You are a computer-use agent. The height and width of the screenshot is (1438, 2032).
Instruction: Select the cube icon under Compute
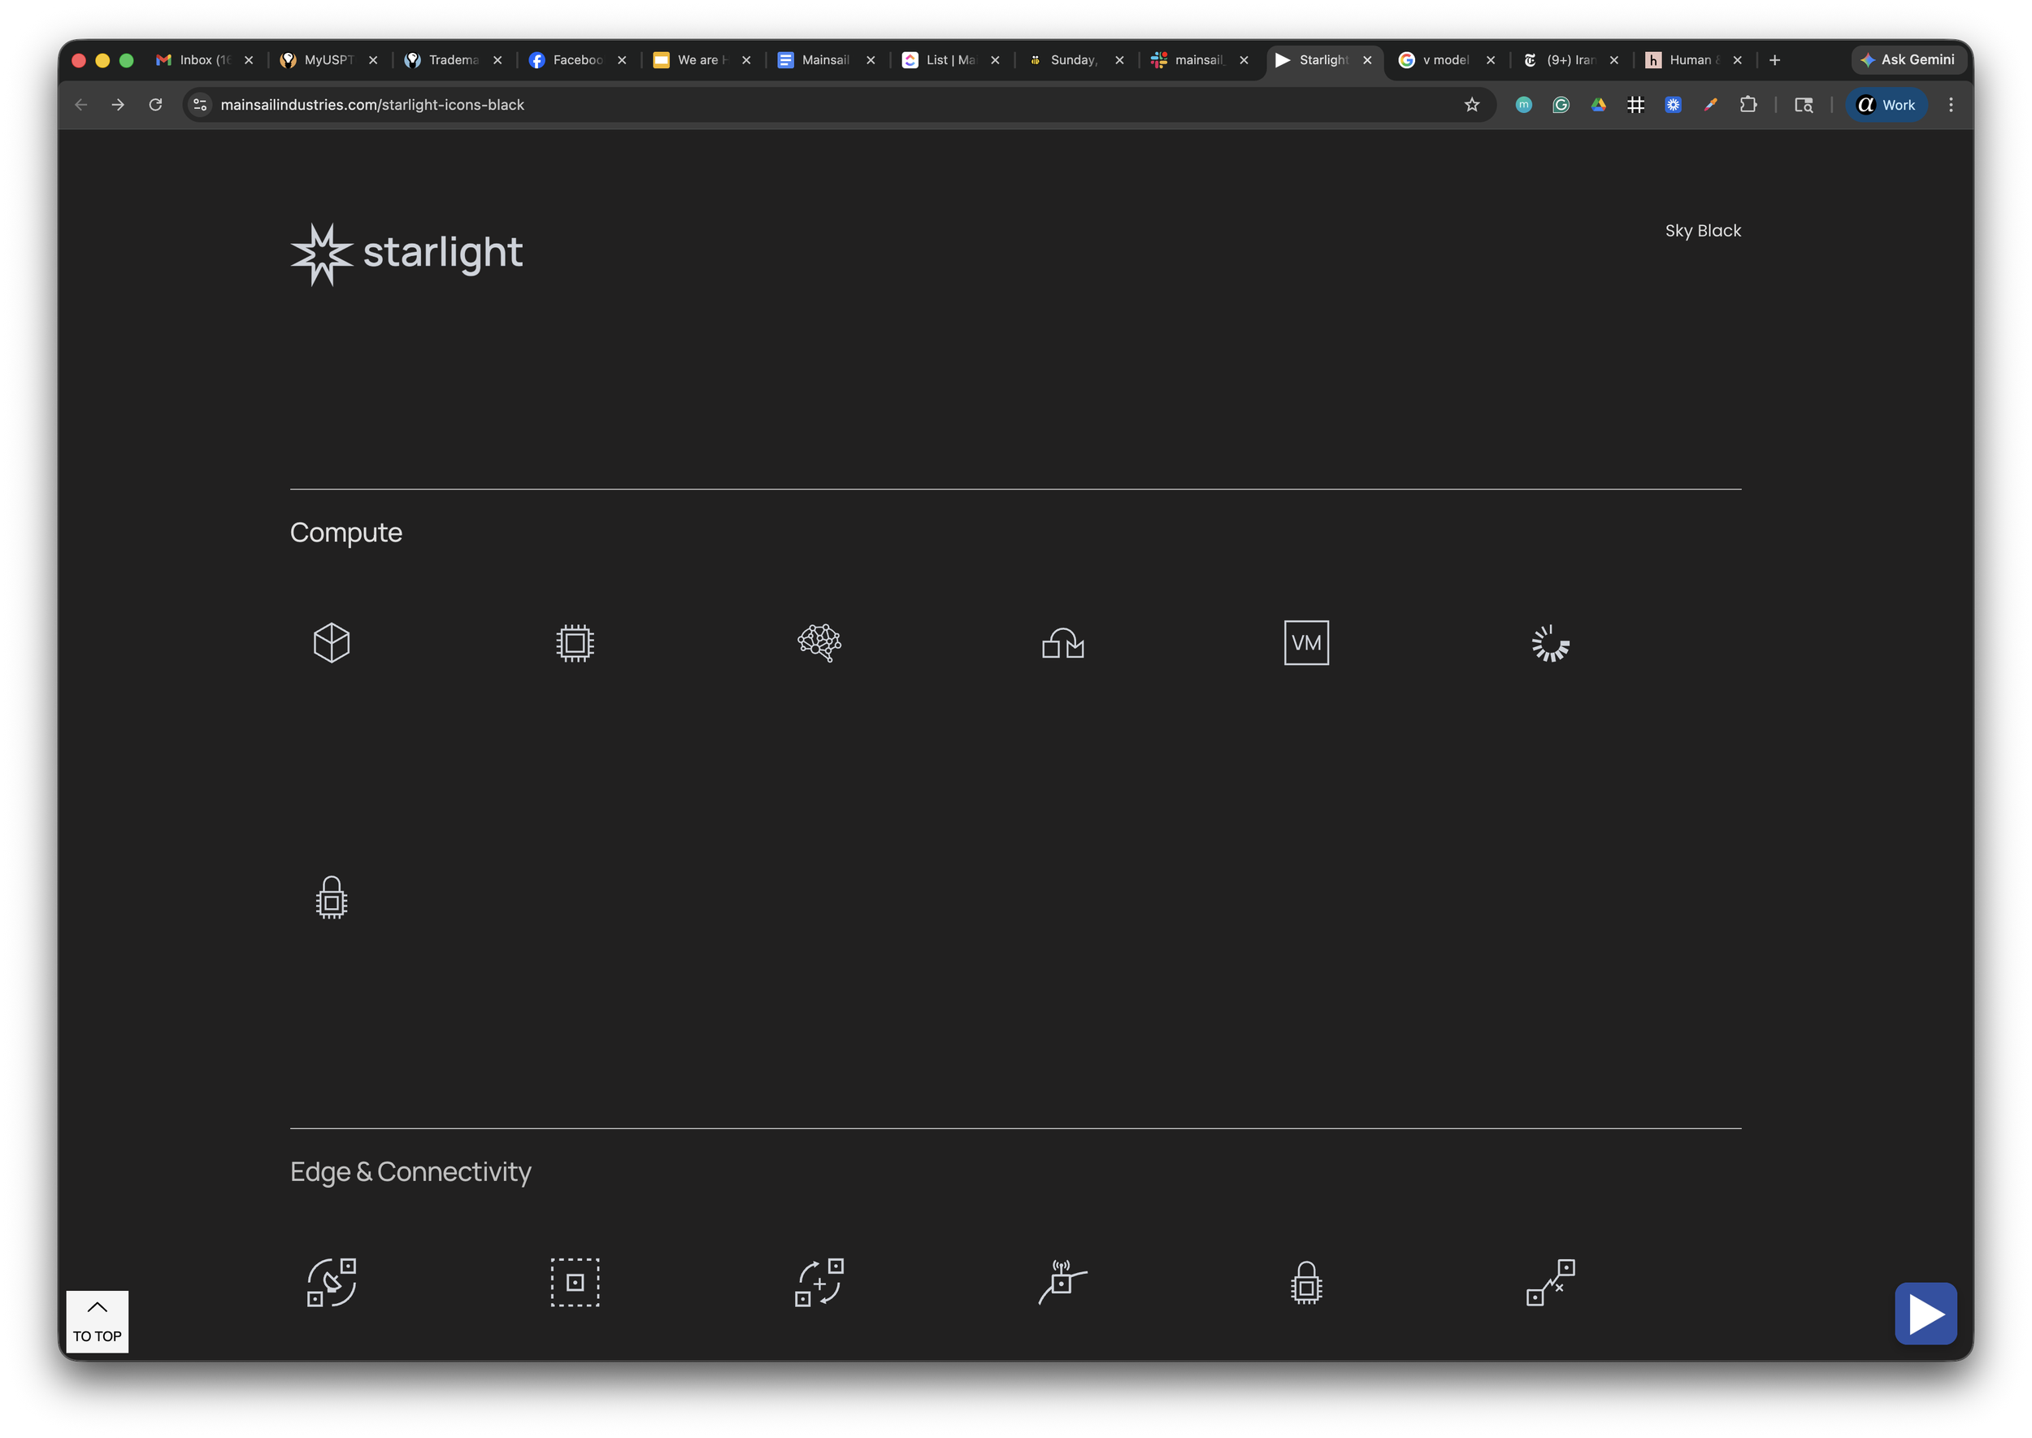click(x=331, y=643)
